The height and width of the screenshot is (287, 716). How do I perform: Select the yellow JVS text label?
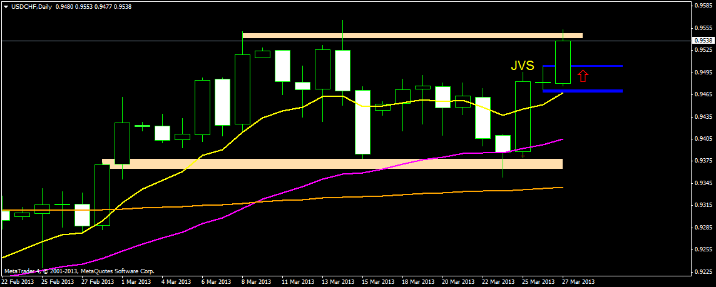523,66
